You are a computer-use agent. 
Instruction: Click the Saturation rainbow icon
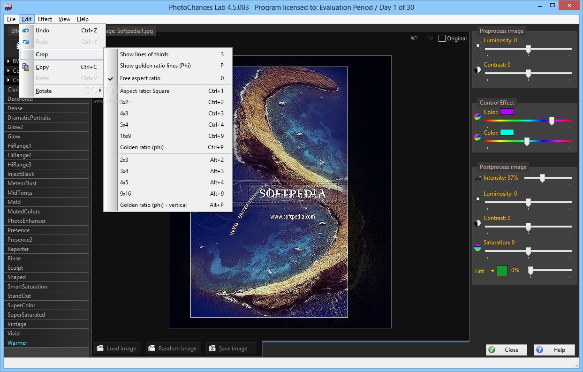click(477, 248)
